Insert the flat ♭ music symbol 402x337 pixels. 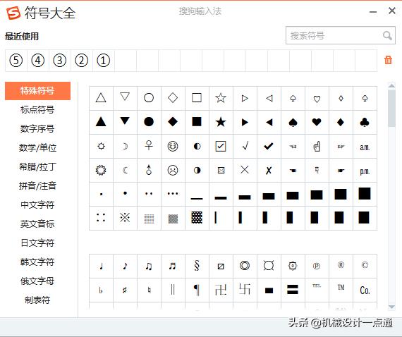pyautogui.click(x=101, y=290)
